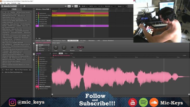Click the Sampler plug-in keyboard icon
The height and width of the screenshot is (107, 190).
coord(37,45)
